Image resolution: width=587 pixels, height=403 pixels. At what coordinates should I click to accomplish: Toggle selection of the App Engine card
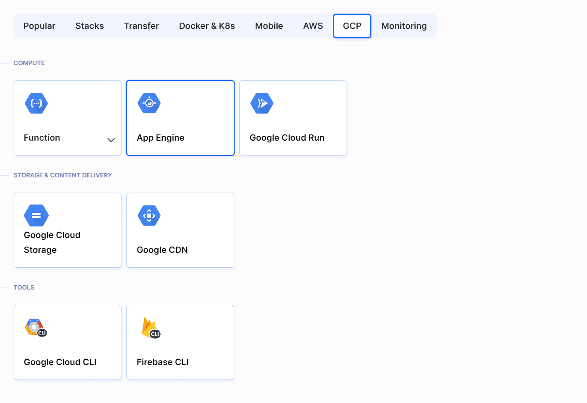(180, 118)
